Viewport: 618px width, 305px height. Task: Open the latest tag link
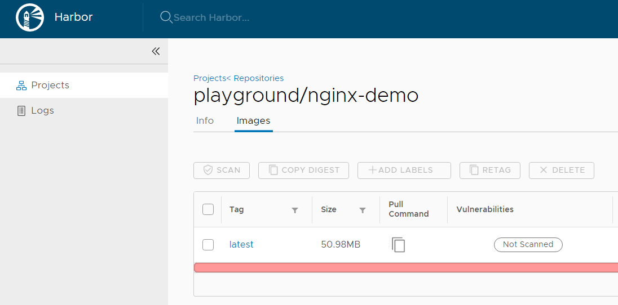click(241, 244)
